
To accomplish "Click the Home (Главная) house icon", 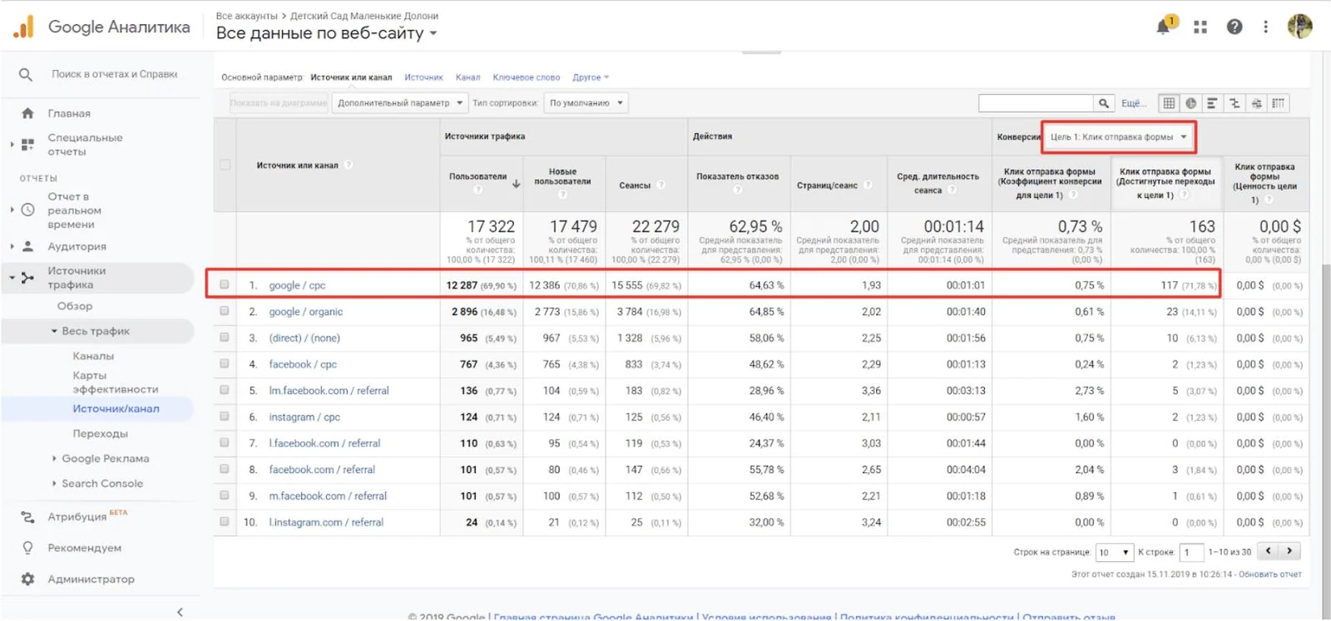I will [x=27, y=113].
